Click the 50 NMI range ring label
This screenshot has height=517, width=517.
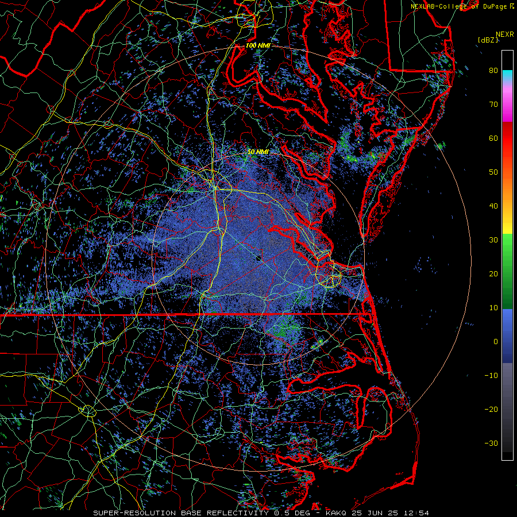[x=258, y=152]
